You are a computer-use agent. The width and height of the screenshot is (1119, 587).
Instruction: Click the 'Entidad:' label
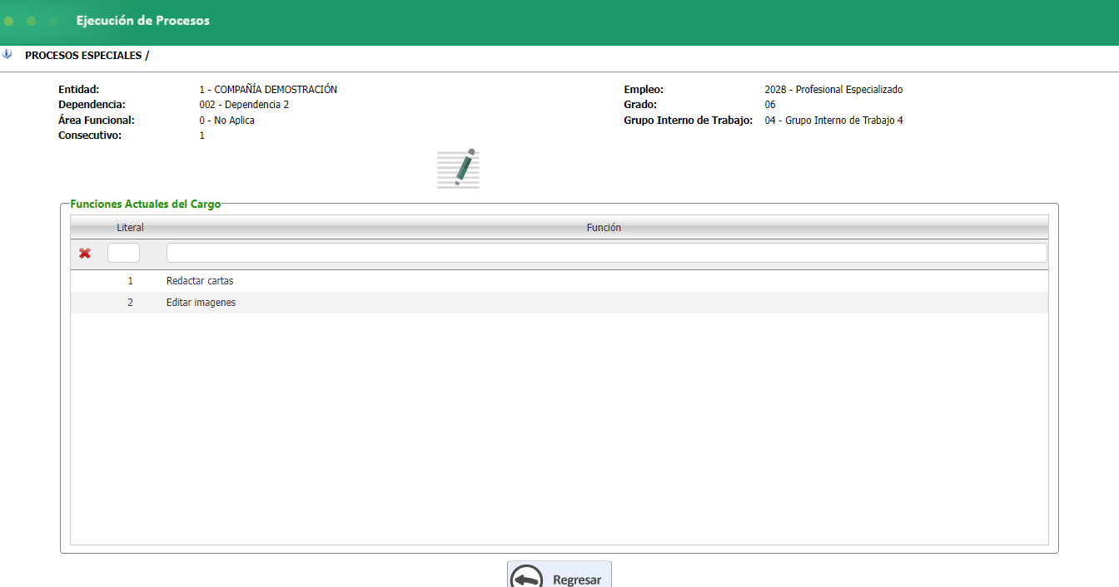pyautogui.click(x=79, y=90)
